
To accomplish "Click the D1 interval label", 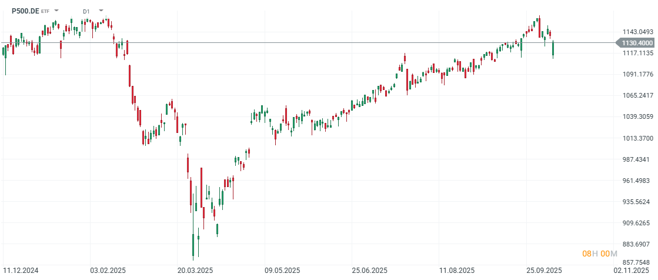I will tap(86, 11).
